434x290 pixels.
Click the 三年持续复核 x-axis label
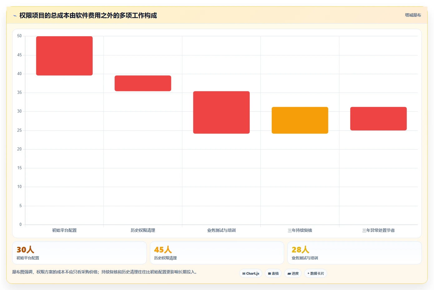tap(300, 230)
